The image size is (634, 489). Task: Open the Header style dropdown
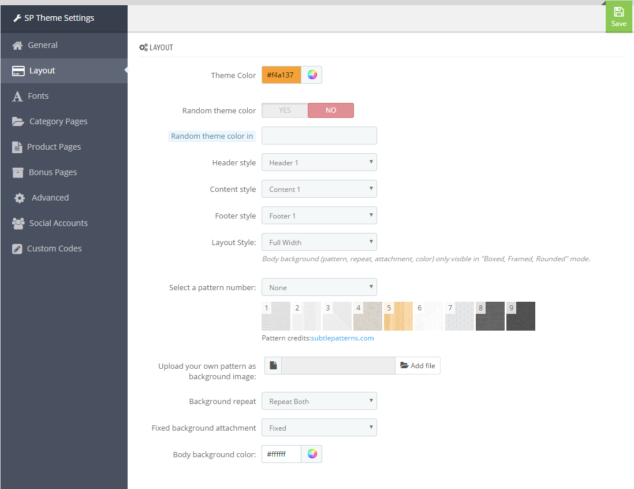click(319, 162)
